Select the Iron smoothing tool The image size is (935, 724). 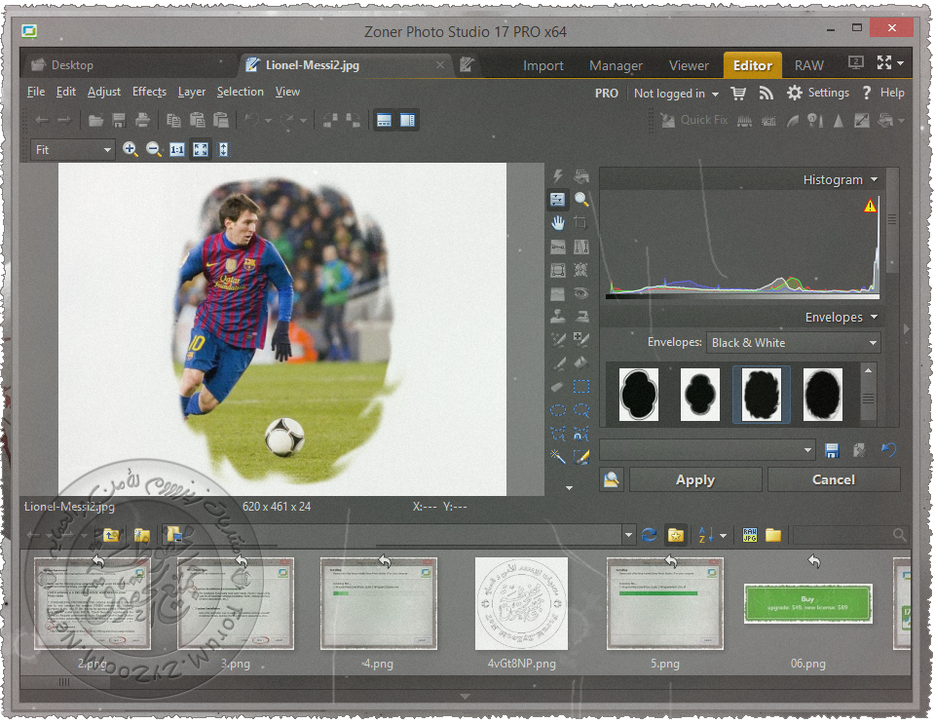[581, 316]
